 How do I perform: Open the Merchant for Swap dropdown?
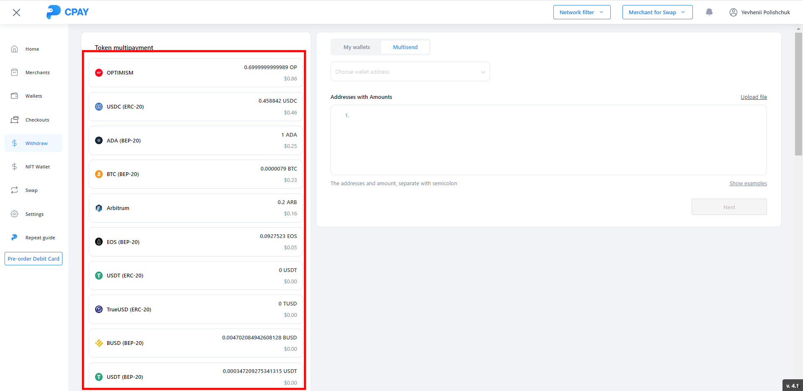tap(657, 12)
